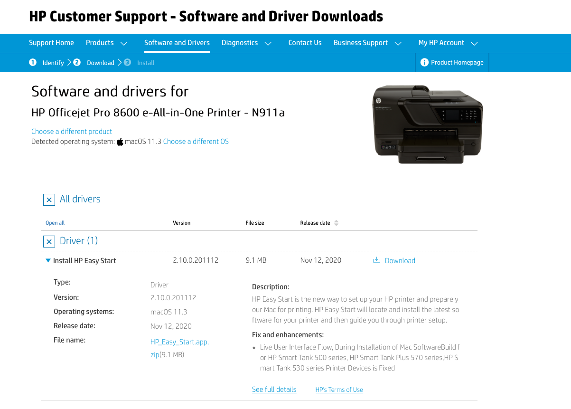
Task: Click the File size column header
Action: tap(255, 223)
